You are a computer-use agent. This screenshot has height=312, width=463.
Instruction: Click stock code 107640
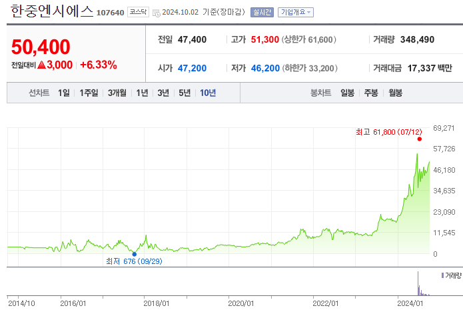pos(110,13)
